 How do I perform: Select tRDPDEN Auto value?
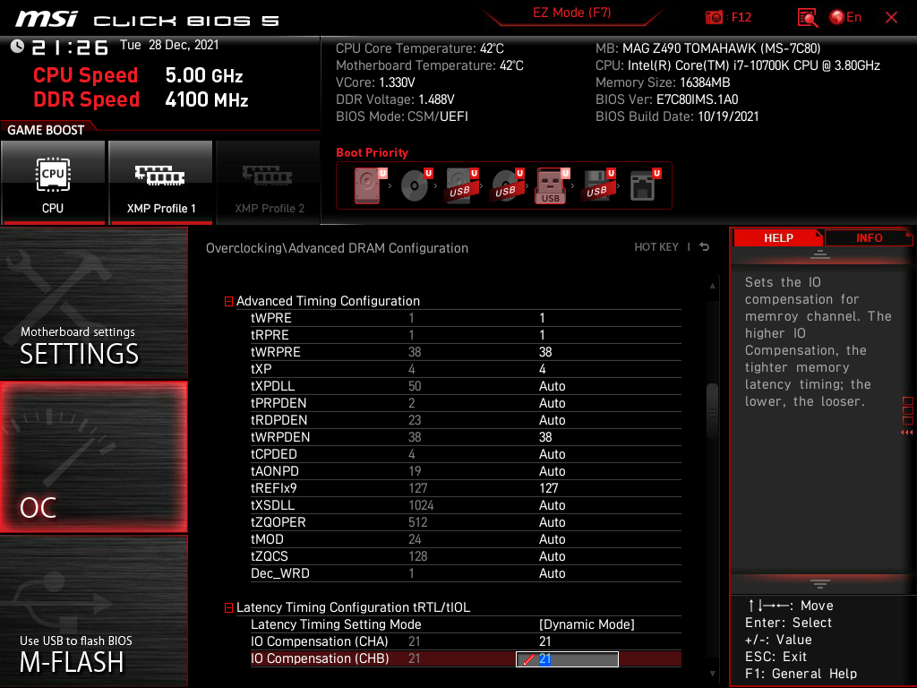[552, 420]
